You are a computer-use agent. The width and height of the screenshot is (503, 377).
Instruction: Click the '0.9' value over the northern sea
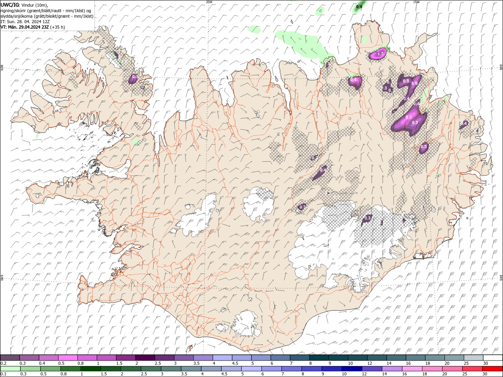[x=359, y=7]
